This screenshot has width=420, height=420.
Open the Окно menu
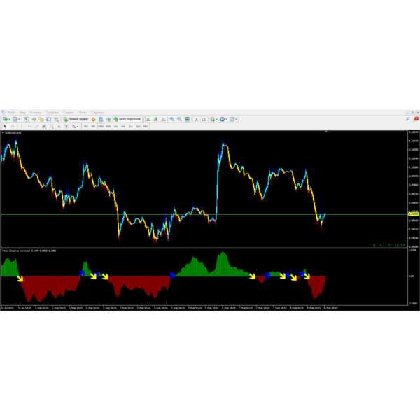(83, 113)
